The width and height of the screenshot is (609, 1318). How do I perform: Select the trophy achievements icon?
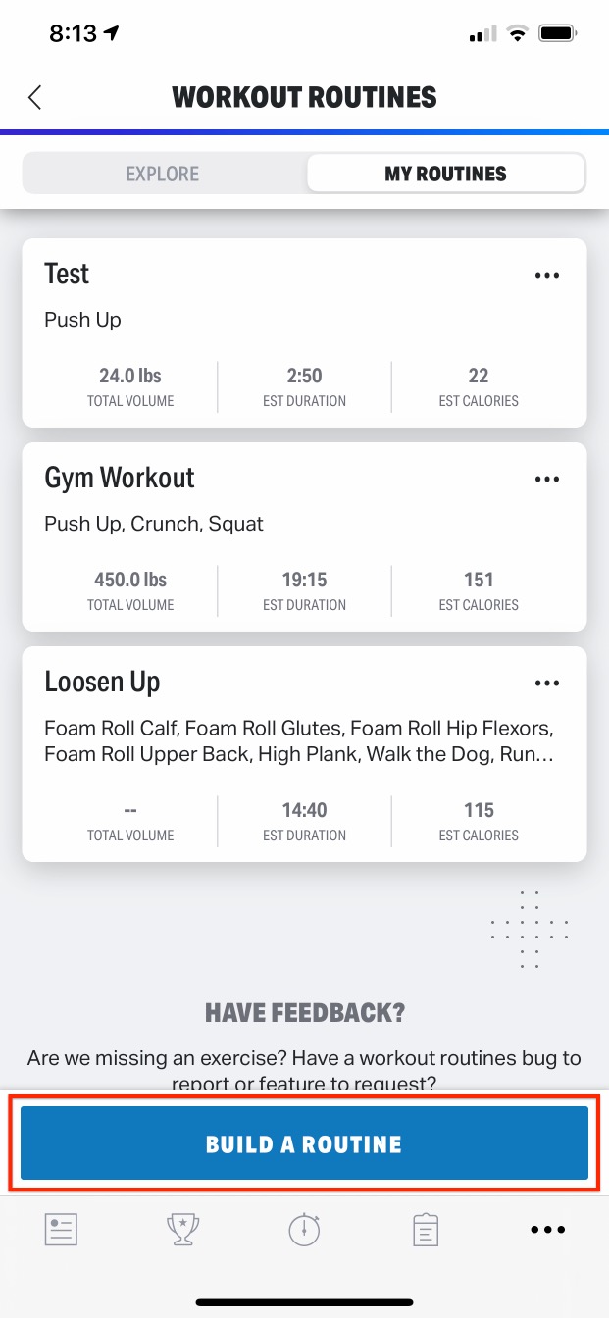click(182, 1229)
